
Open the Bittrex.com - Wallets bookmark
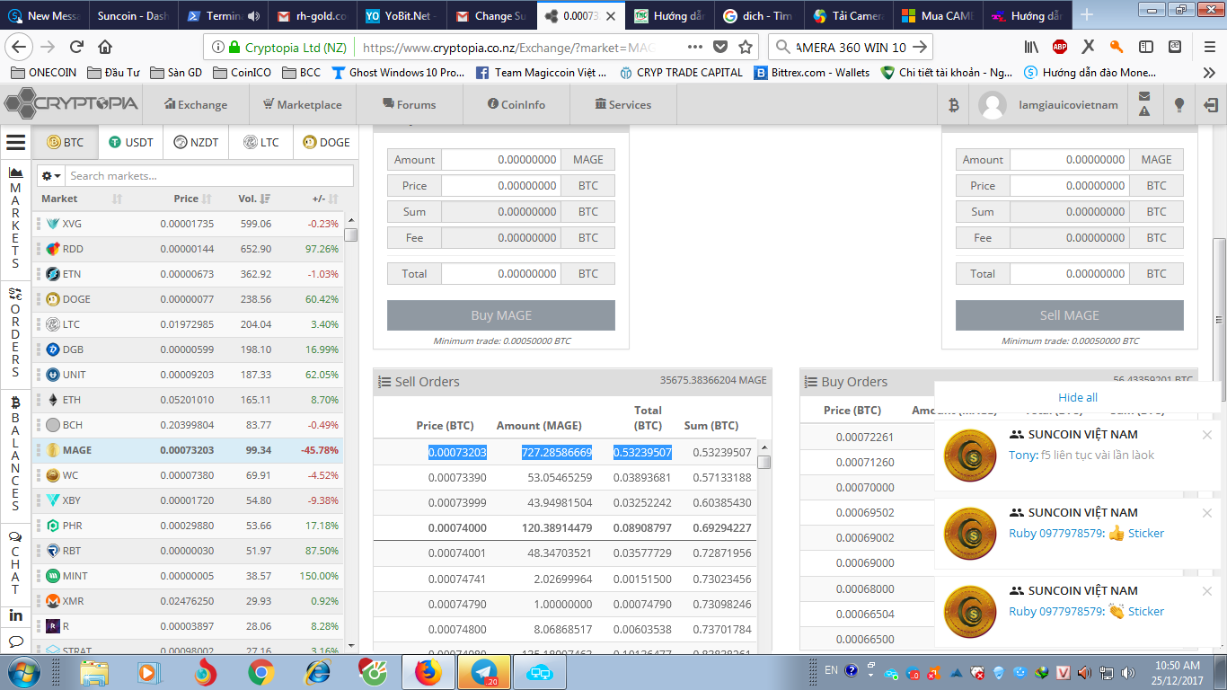click(x=812, y=73)
